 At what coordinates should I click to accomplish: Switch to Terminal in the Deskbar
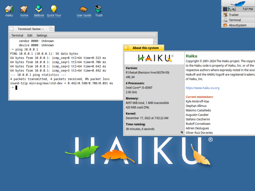pos(238,20)
